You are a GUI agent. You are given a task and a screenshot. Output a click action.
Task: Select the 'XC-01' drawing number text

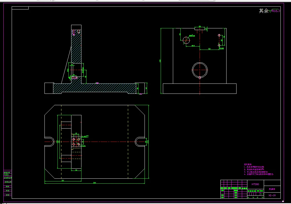pyautogui.click(x=272, y=195)
